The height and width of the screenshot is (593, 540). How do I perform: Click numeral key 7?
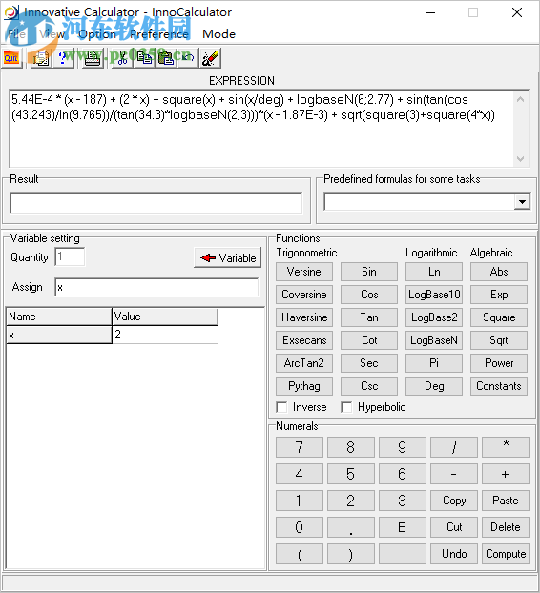point(300,447)
